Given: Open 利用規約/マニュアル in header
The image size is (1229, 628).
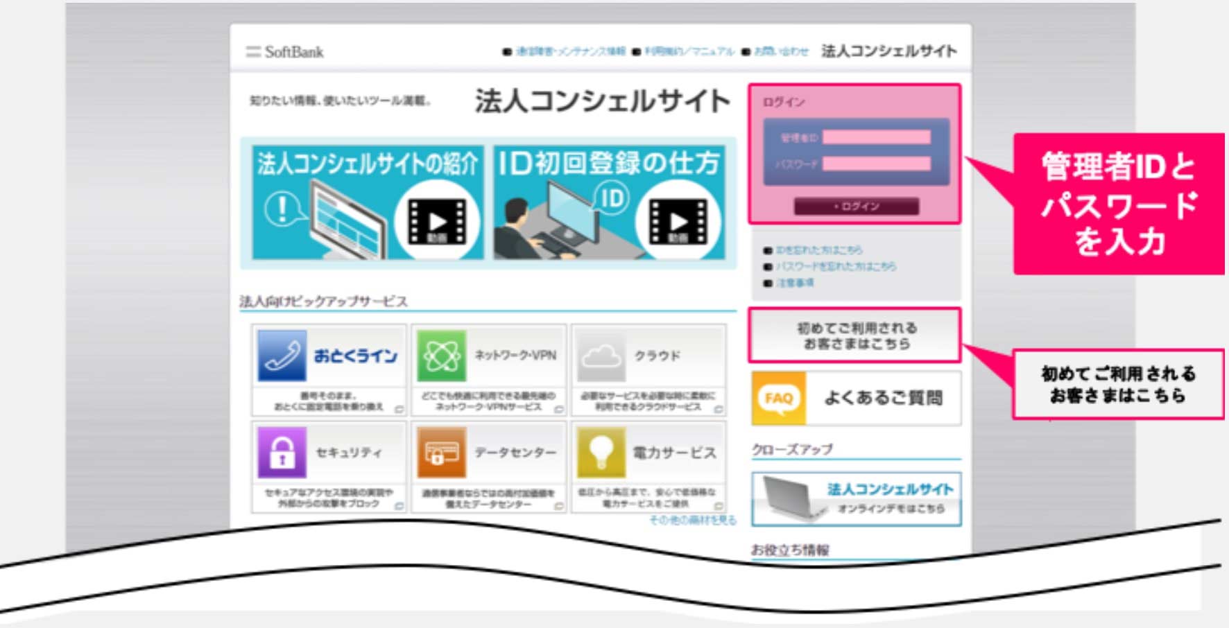Looking at the screenshot, I should tap(689, 51).
